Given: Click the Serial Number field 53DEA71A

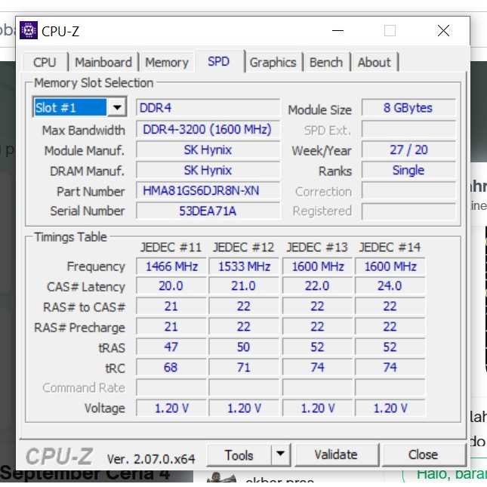Looking at the screenshot, I should (208, 211).
